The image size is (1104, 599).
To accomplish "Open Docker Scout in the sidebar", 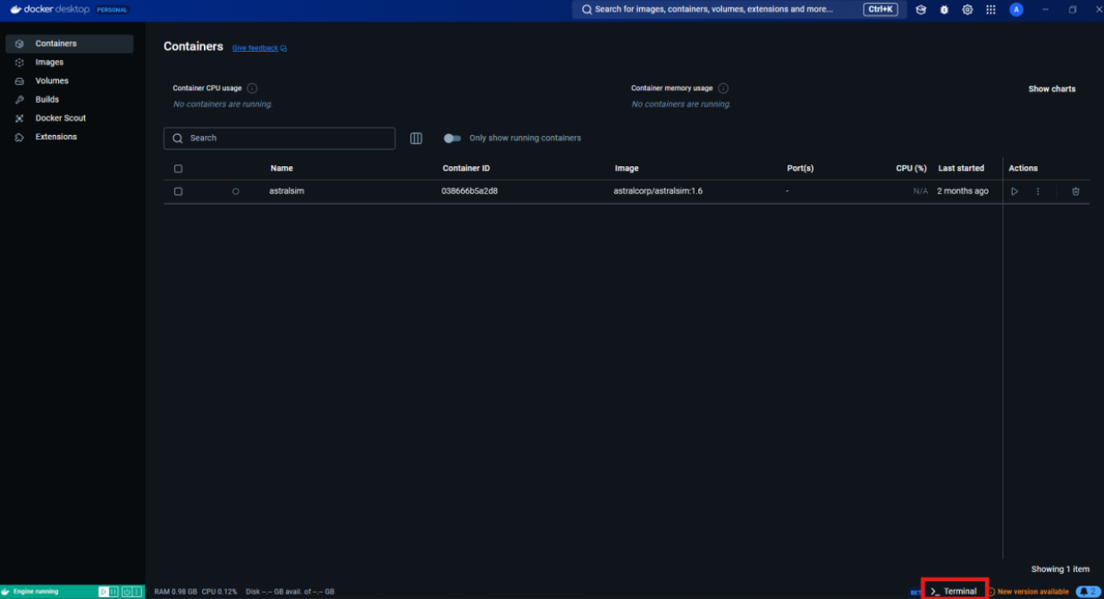I will pyautogui.click(x=69, y=118).
